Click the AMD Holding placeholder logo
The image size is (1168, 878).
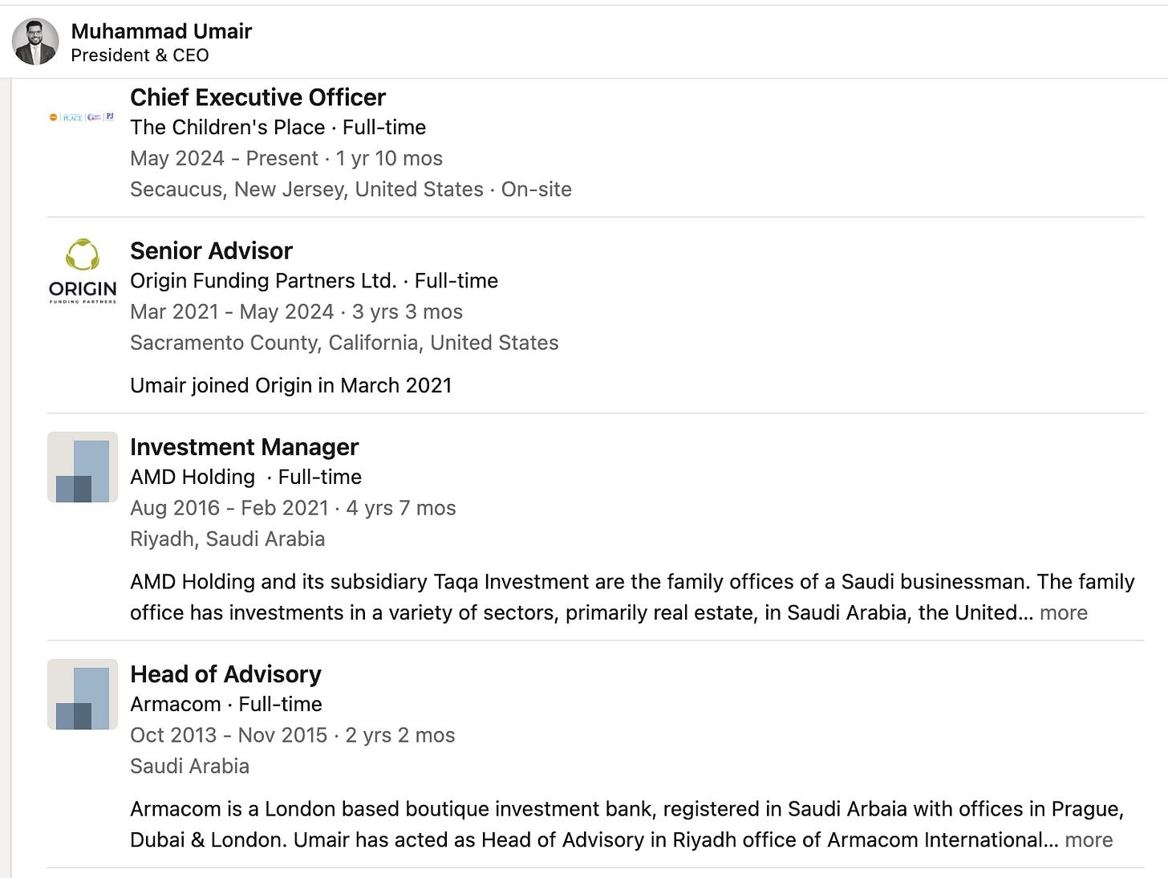tap(83, 467)
